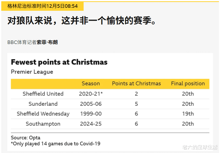The width and height of the screenshot is (220, 153).
Task: Select the 1999-00 season cell
Action: (x=91, y=114)
